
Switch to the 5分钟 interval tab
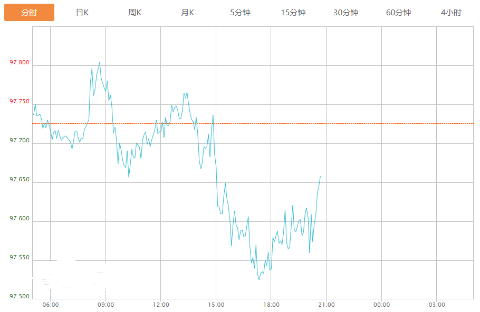[241, 13]
